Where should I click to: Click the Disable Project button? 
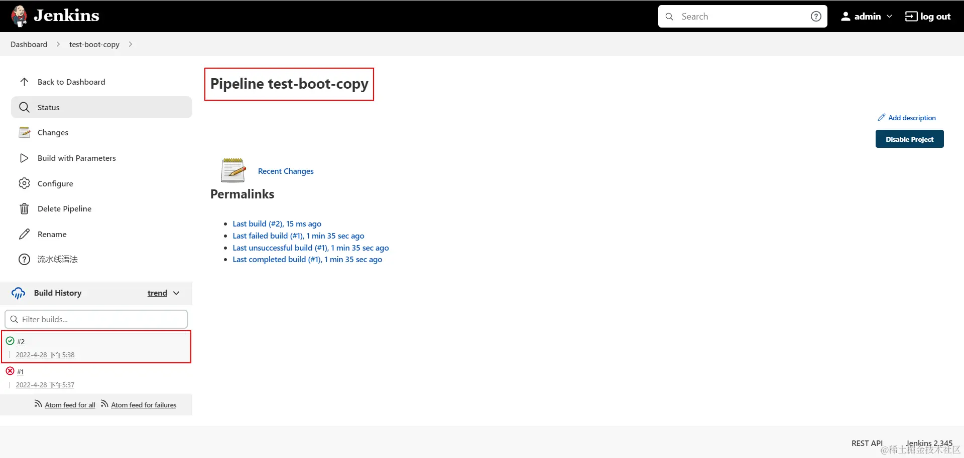point(909,139)
